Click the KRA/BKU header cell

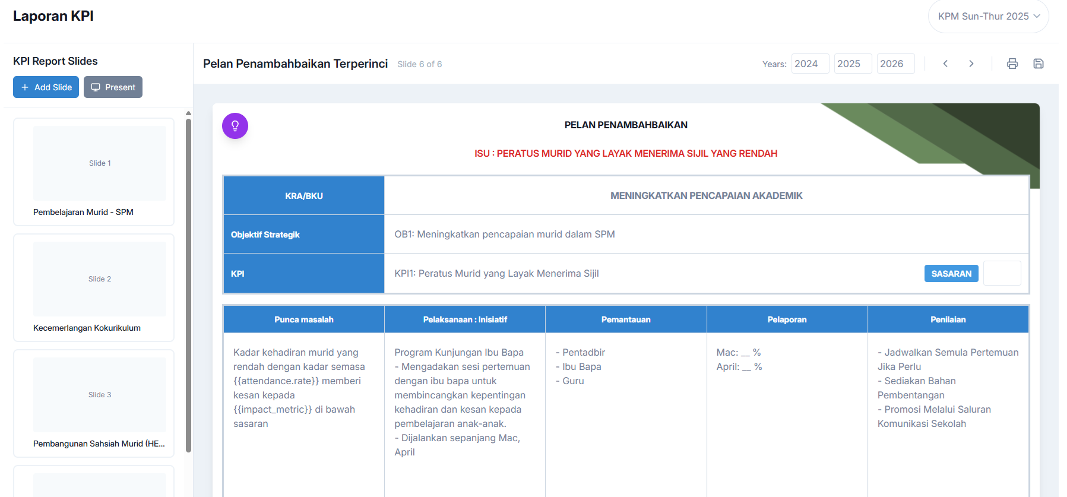pos(304,195)
